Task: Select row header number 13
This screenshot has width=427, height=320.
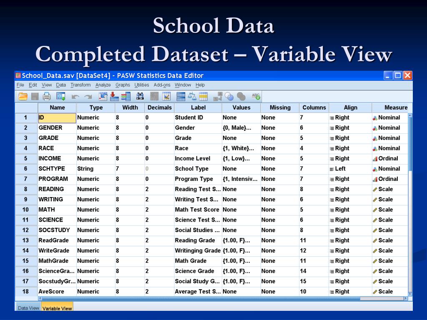Action: click(26, 240)
